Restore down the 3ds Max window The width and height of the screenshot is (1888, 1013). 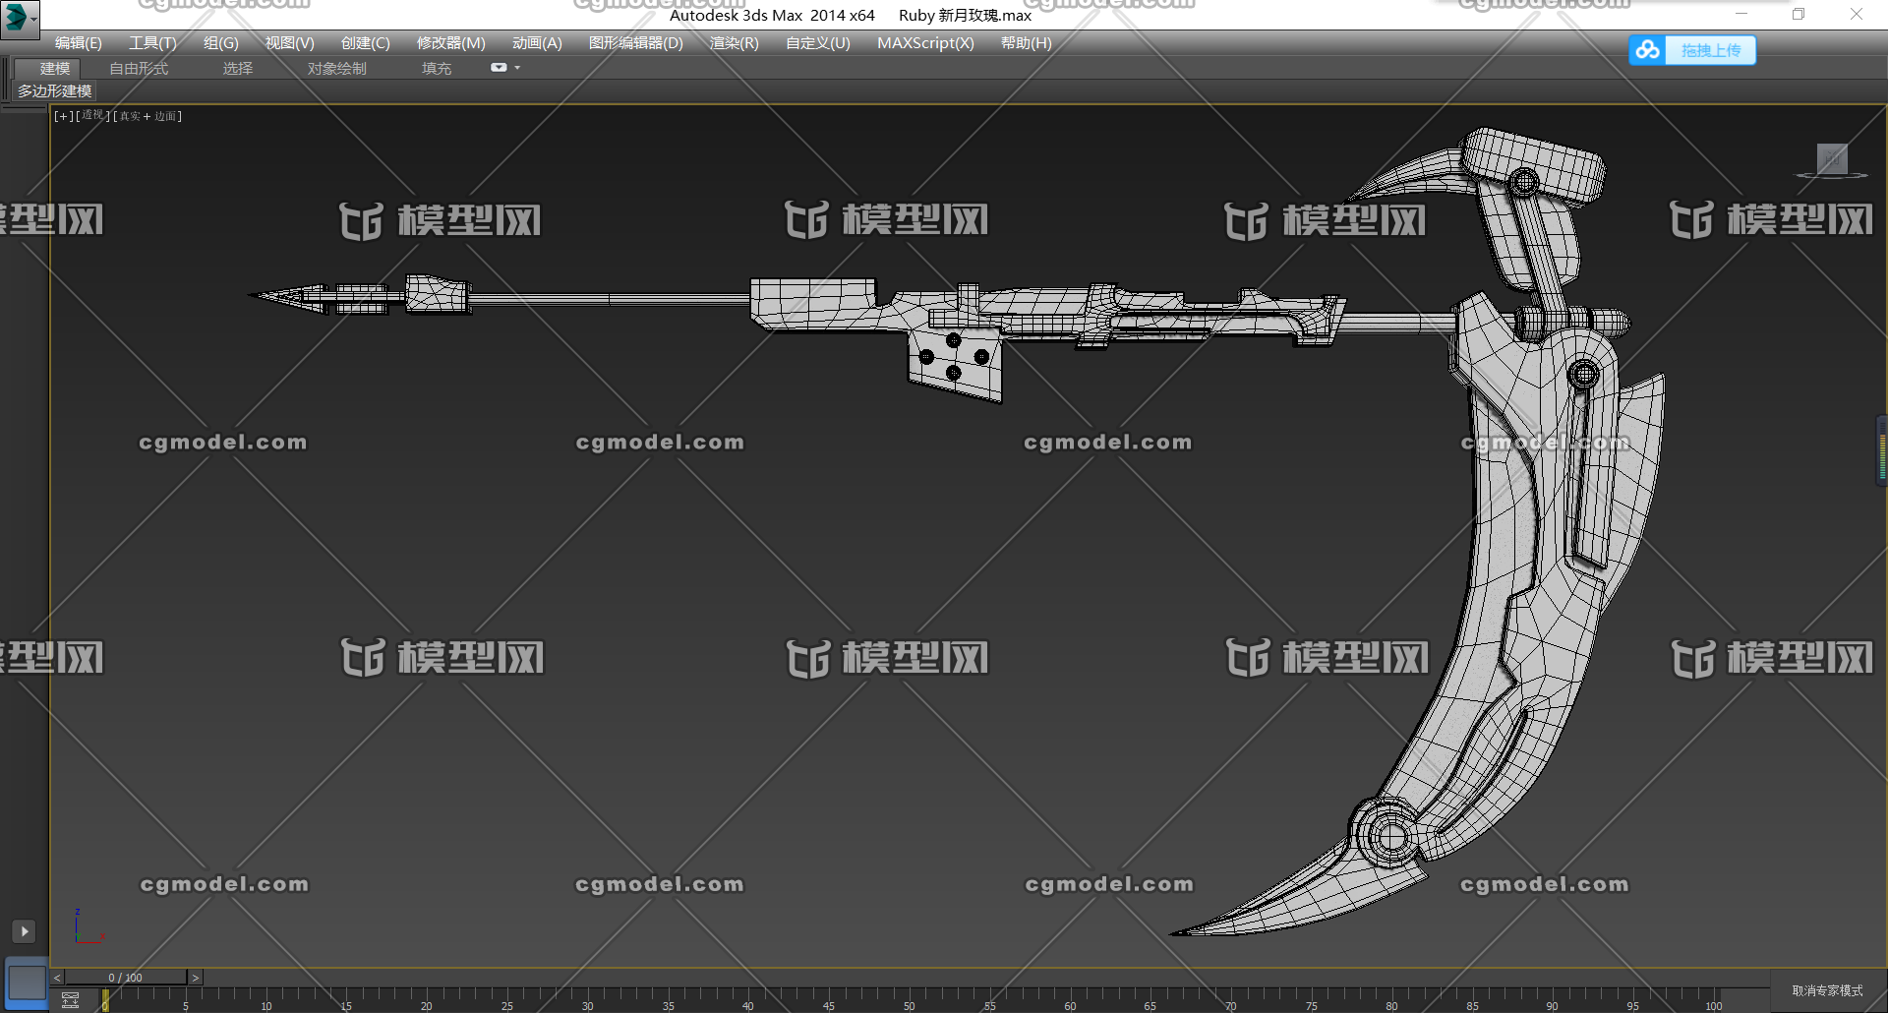point(1799,14)
